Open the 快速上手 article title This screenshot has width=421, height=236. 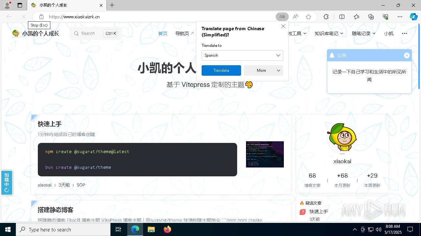coord(50,124)
